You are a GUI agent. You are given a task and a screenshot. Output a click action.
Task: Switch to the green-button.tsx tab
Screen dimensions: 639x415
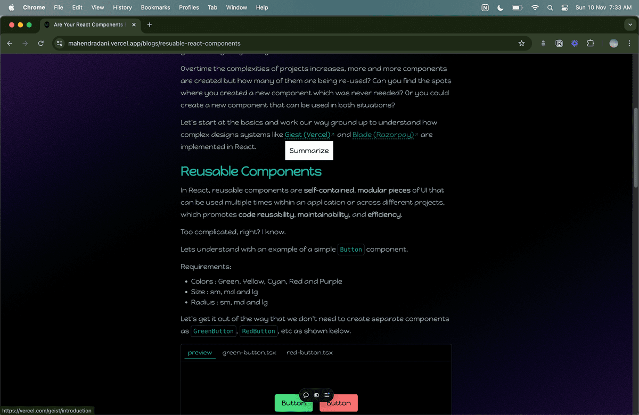pyautogui.click(x=249, y=352)
